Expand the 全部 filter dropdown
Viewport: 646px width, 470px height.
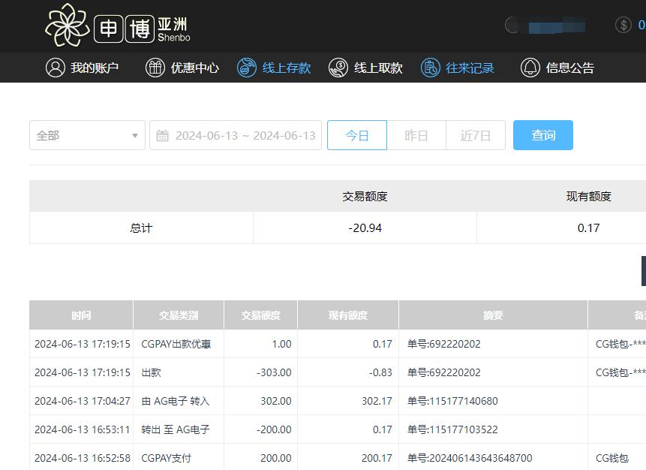86,135
